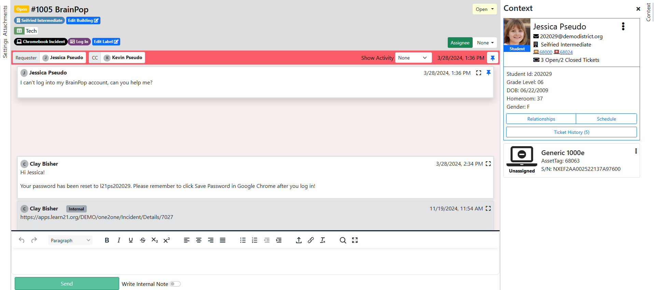
Task: View student Relationships
Action: (541, 119)
